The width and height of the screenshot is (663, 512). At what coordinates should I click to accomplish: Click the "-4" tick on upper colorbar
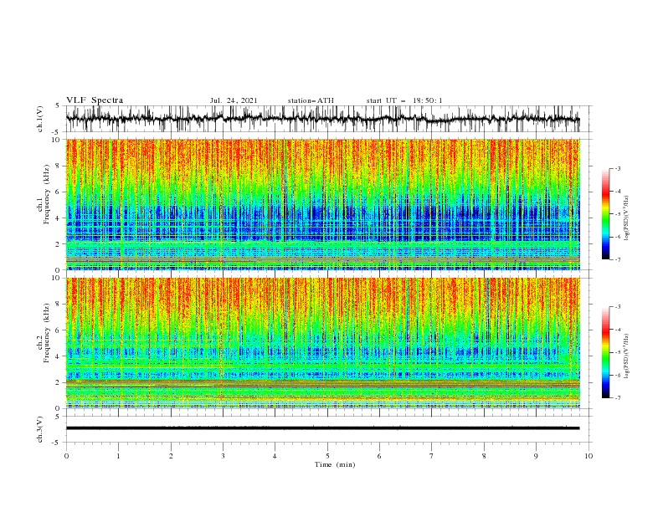click(x=617, y=192)
